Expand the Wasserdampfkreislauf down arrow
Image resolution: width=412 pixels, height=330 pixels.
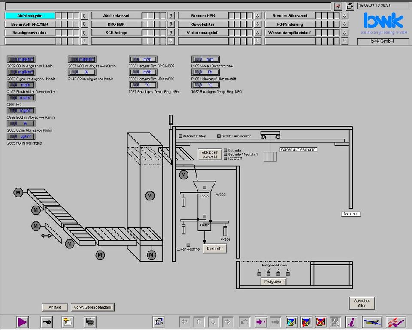tap(344, 33)
